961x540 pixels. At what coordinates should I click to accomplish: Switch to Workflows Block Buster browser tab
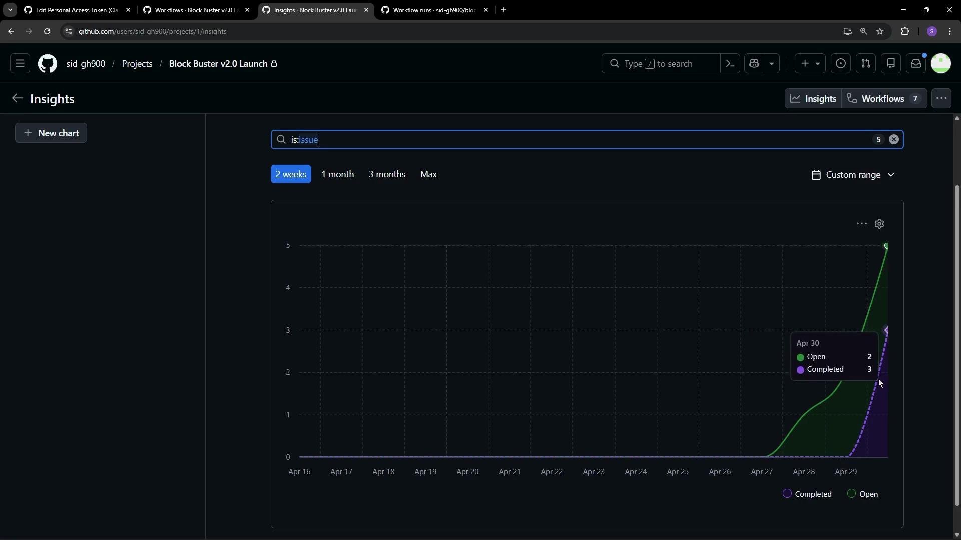pos(196,10)
